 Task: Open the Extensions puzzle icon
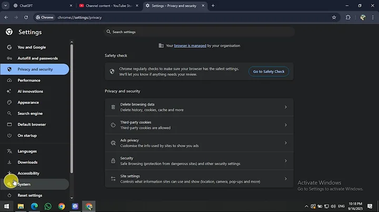pyautogui.click(x=348, y=17)
